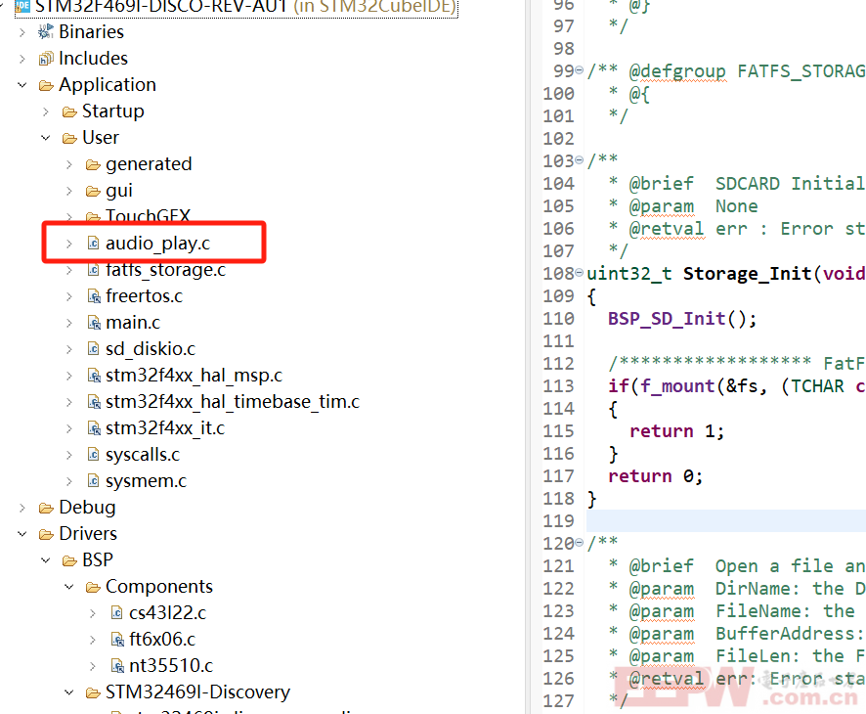Expand the cs43l22.c file arrow
Screen dimensions: 866x714
pyautogui.click(x=93, y=613)
